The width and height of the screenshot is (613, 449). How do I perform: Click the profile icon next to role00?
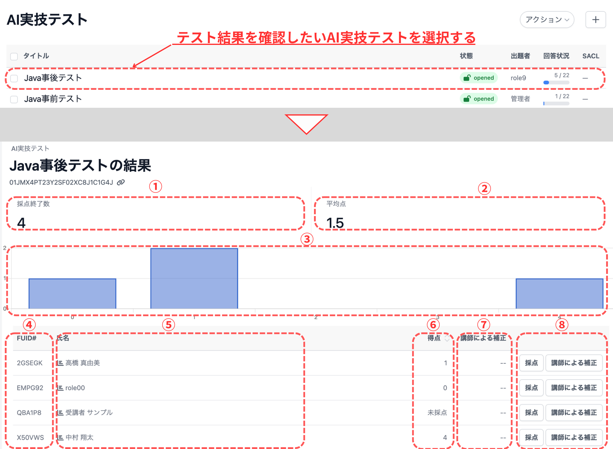point(61,388)
